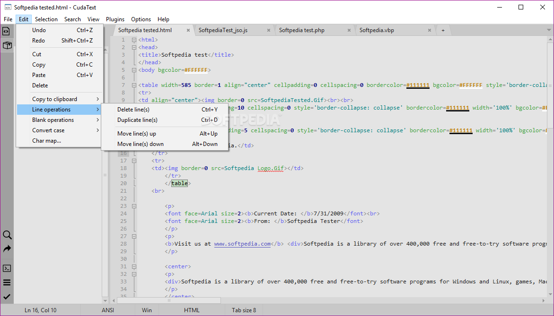Choose Redo from Edit menu
This screenshot has height=316, width=554.
point(60,41)
